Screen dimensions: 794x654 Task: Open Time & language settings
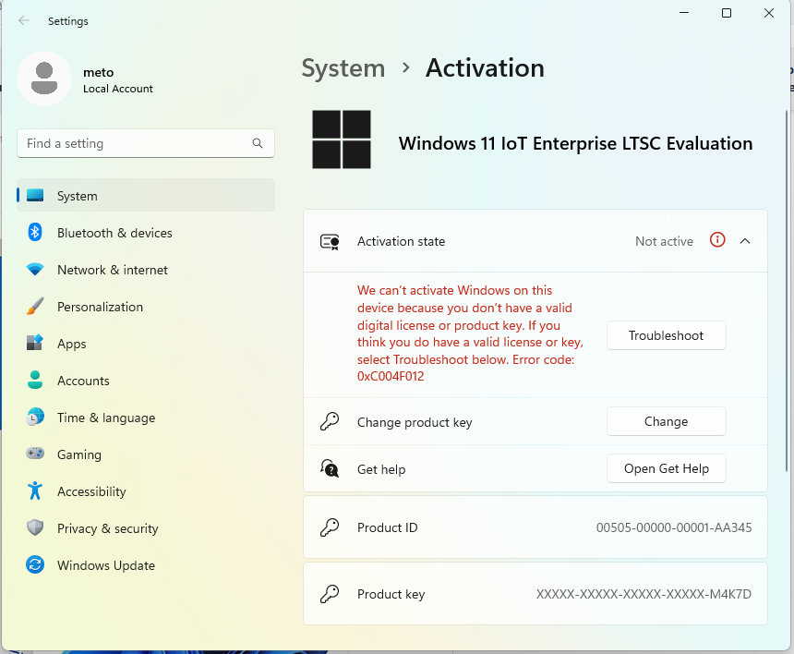pos(146,418)
